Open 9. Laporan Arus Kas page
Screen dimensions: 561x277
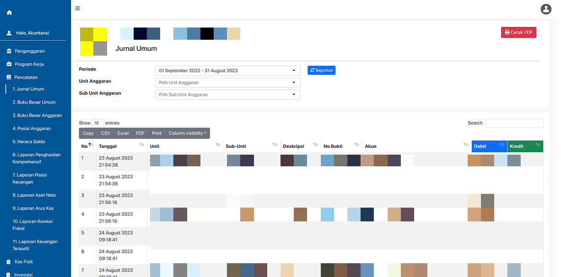(x=33, y=208)
